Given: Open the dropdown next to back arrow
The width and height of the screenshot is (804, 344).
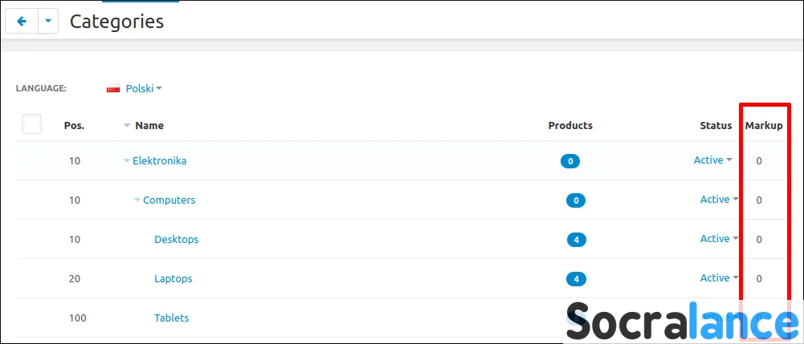Looking at the screenshot, I should [48, 22].
